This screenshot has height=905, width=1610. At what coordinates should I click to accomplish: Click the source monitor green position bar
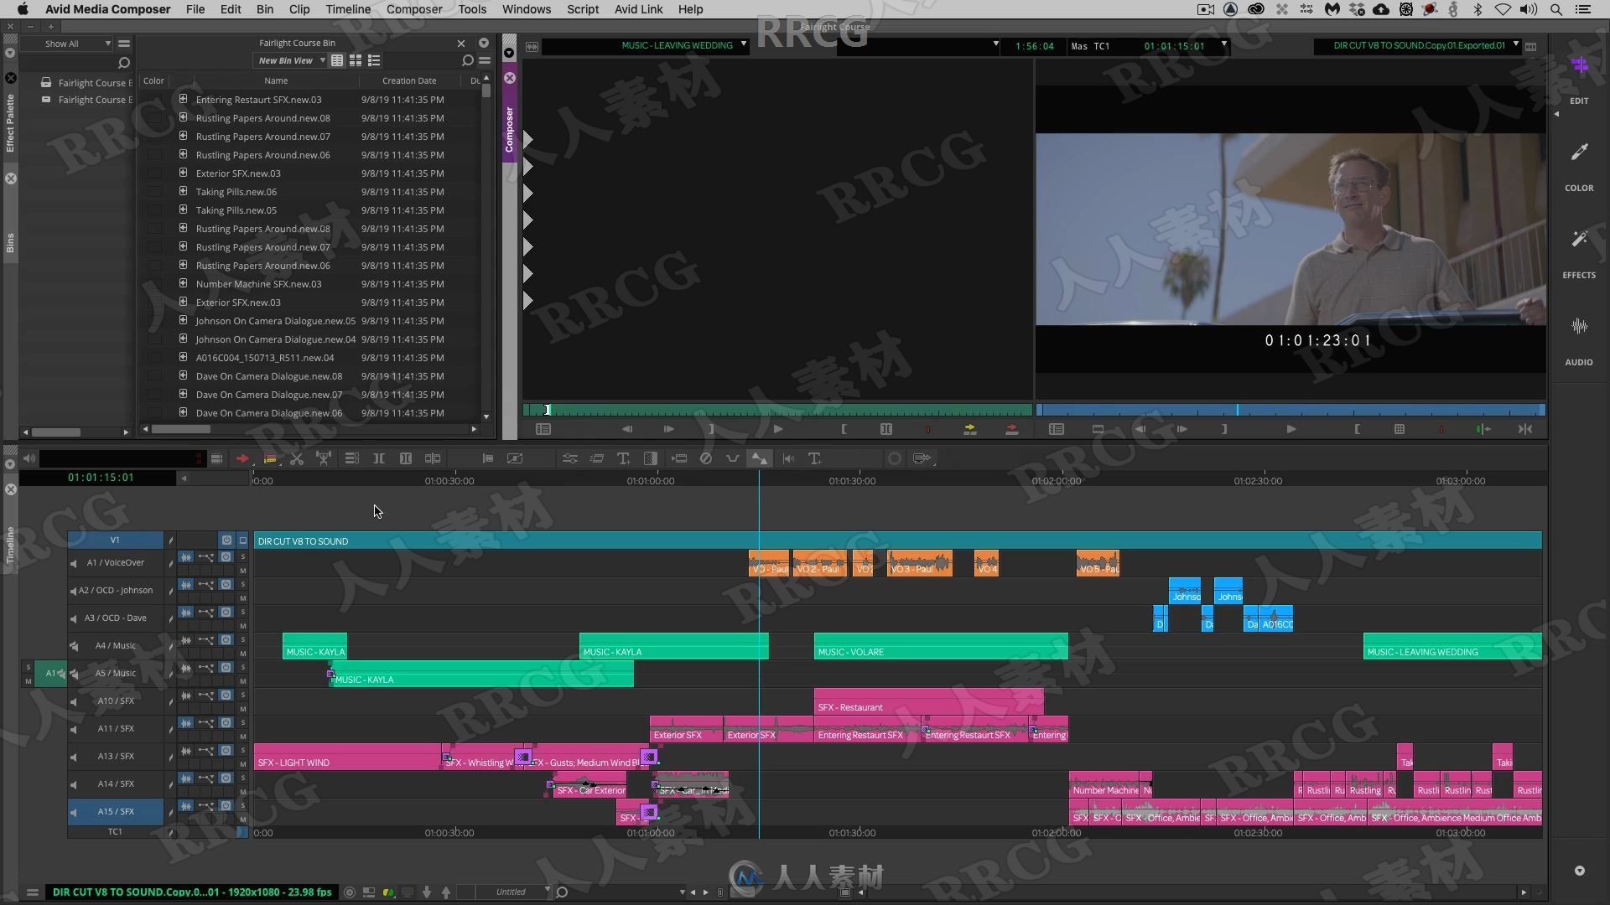[777, 410]
